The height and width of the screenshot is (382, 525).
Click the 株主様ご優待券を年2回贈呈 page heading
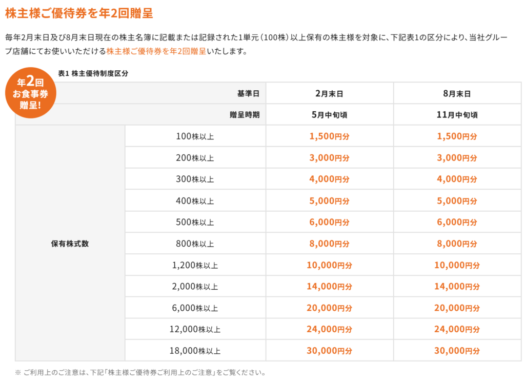coord(78,13)
